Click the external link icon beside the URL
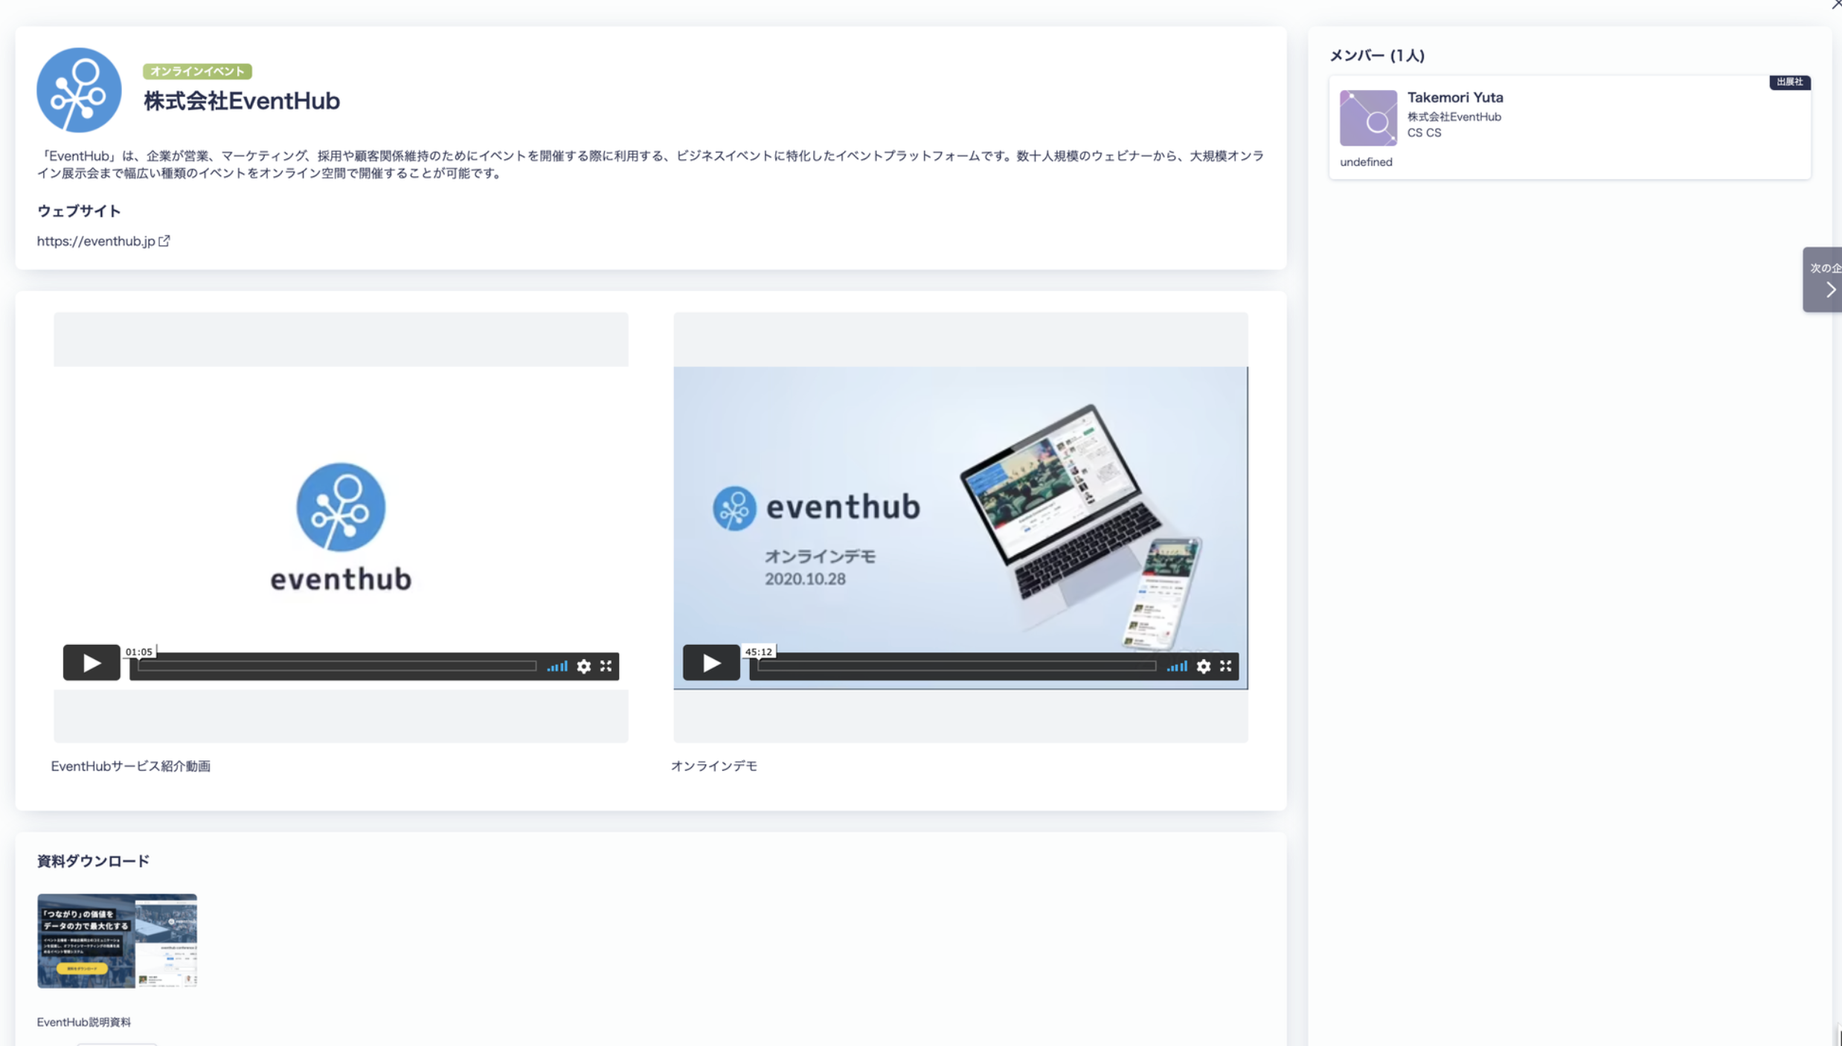The image size is (1842, 1046). tap(164, 240)
